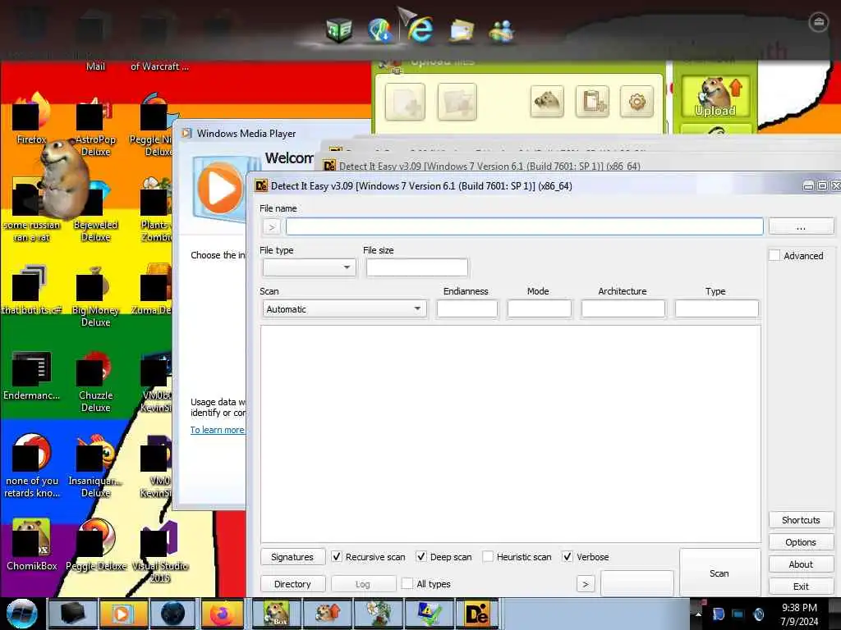Toggle the Deep scan checkbox

[421, 557]
